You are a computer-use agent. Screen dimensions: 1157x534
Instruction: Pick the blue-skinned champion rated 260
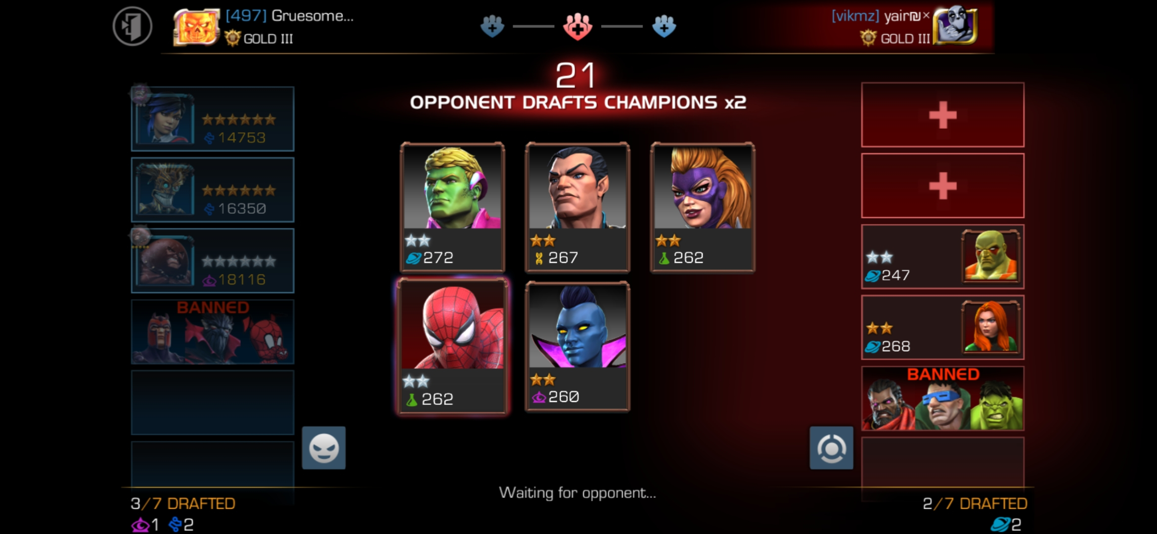(578, 347)
